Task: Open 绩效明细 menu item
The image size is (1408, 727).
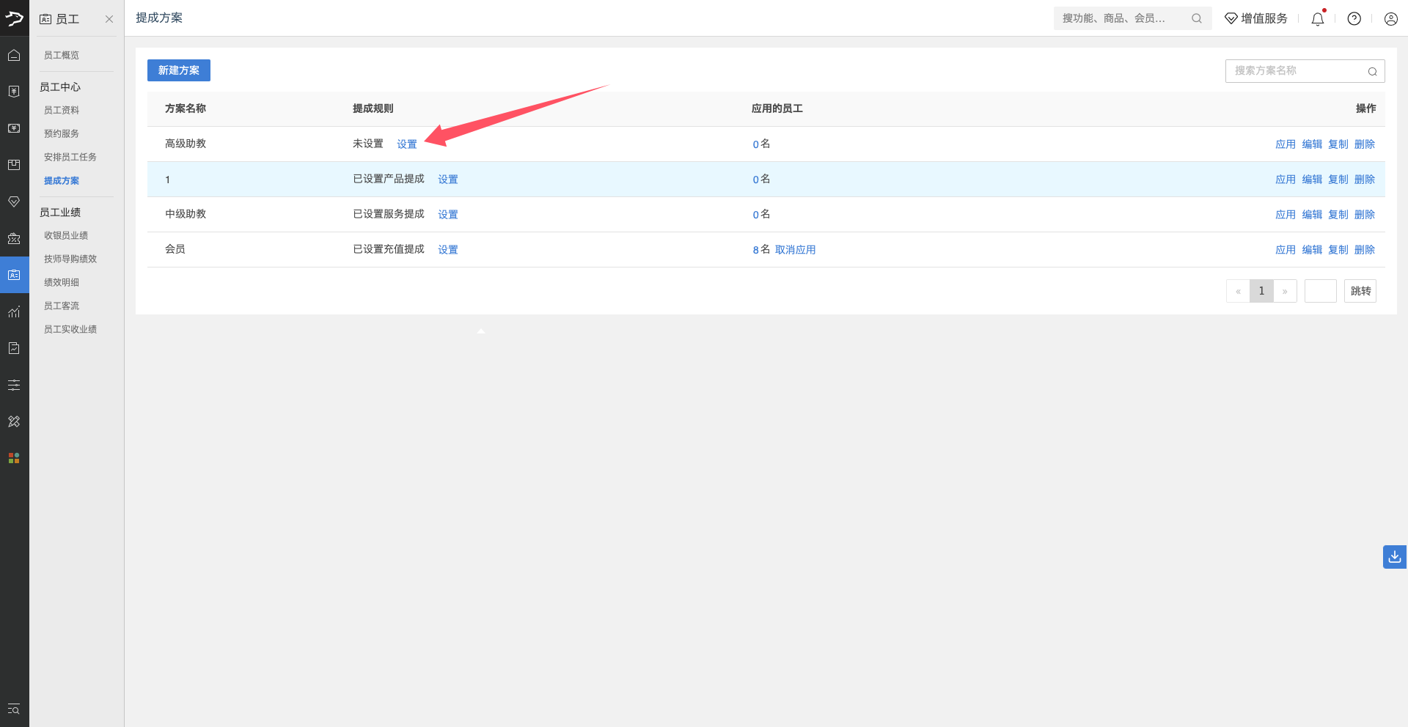Action: click(62, 282)
